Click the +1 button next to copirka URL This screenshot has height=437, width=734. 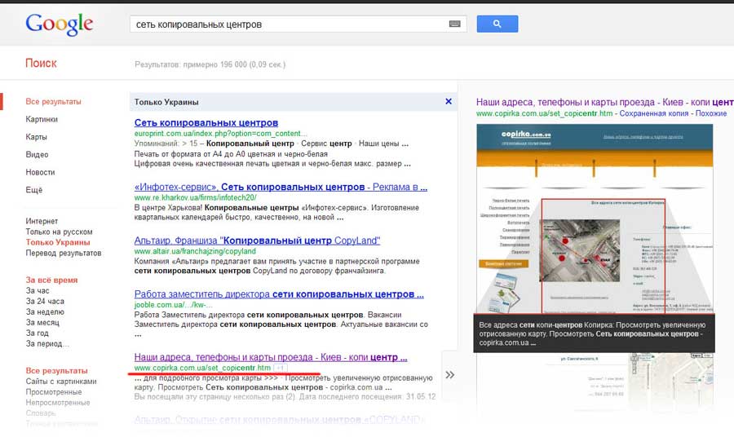280,369
